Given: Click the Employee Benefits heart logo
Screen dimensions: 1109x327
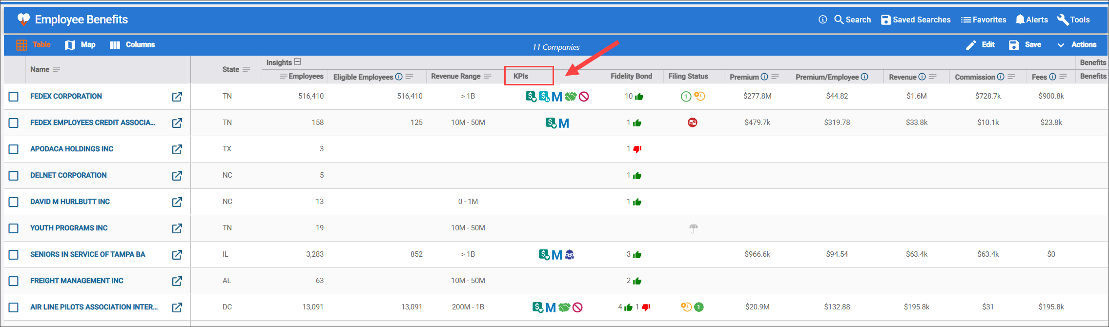Looking at the screenshot, I should pos(23,20).
